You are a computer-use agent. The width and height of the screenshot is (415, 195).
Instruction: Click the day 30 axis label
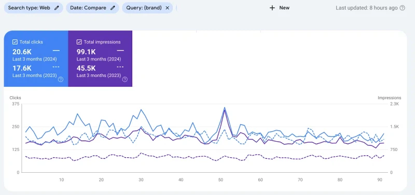[141, 180]
